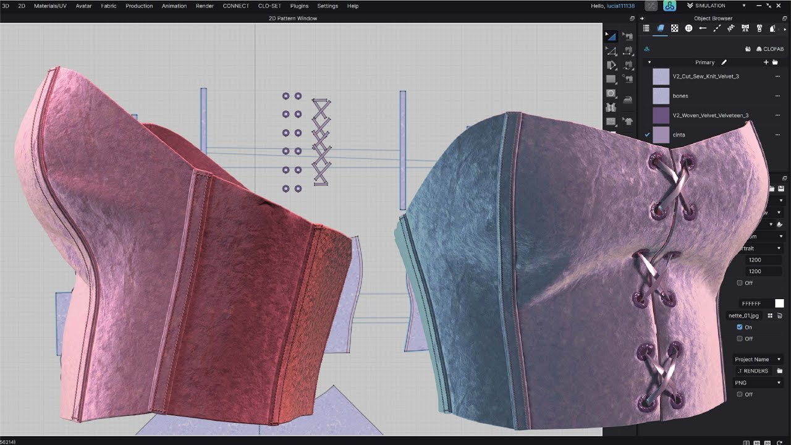Click the download-to-library icon left of CLOFAB
Viewport: 791px width, 445px height.
(748, 49)
